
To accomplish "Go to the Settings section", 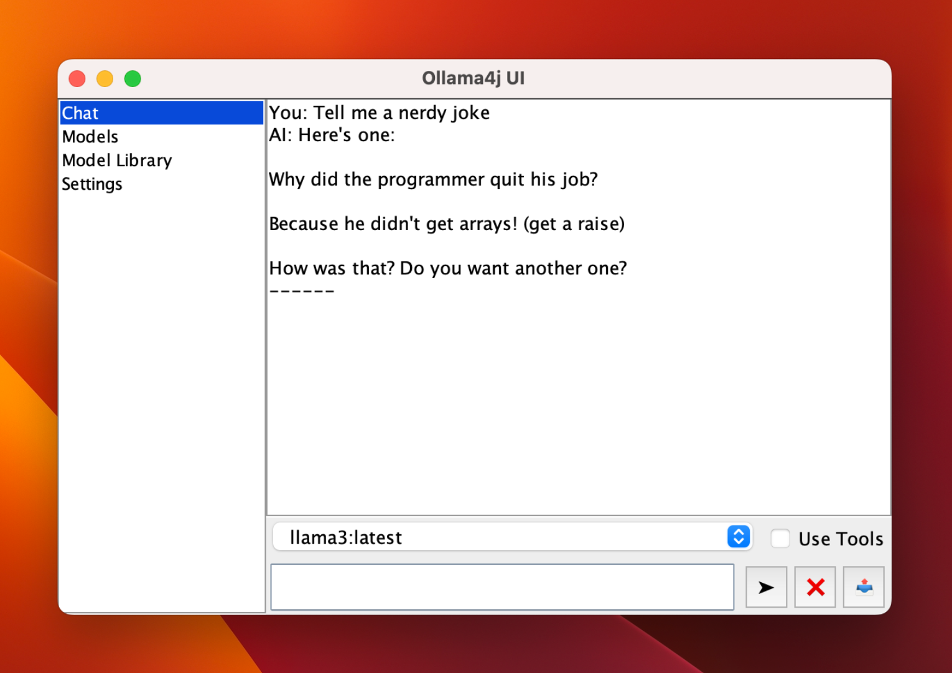I will click(x=92, y=184).
